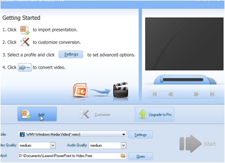Viewport: 225px width, 163px height.
Task: Browse output folder via the folder icon
Action: pyautogui.click(x=123, y=156)
